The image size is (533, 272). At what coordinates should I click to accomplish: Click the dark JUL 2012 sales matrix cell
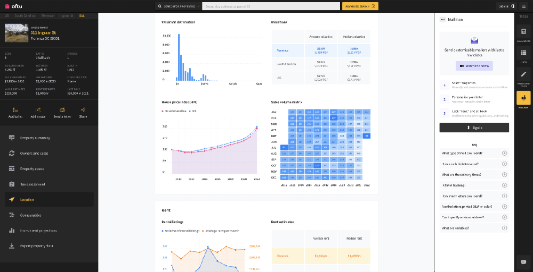[284, 147]
